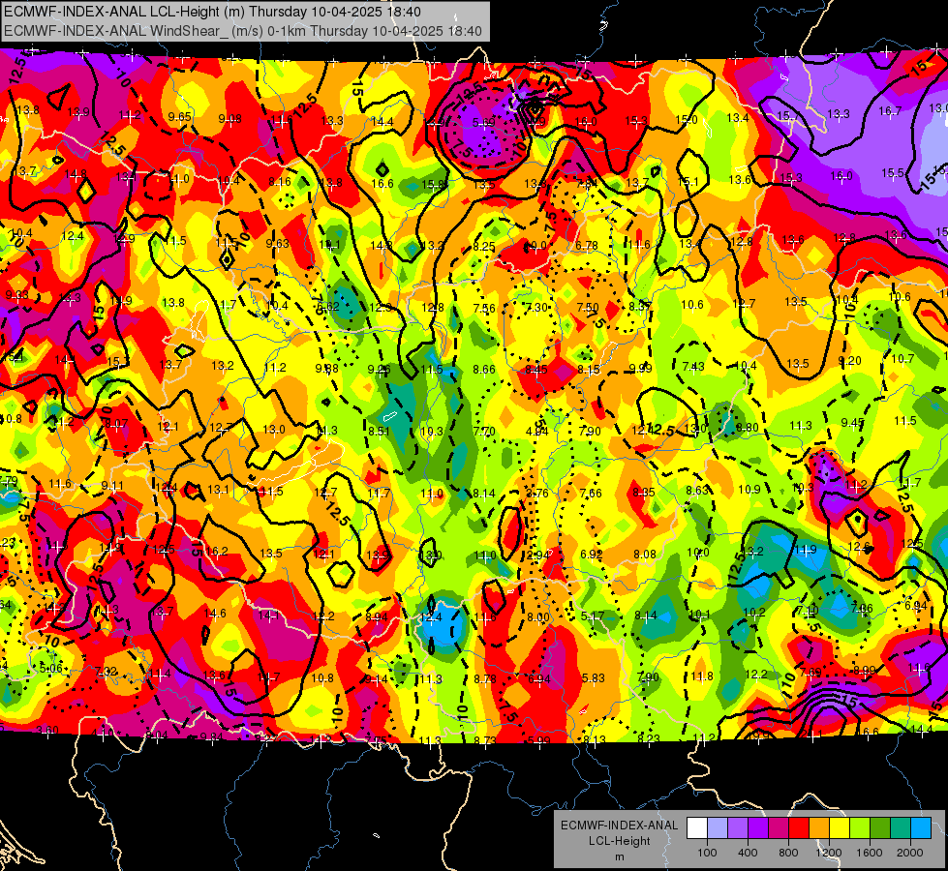Click the legend label 100
This screenshot has width=948, height=871.
[x=707, y=853]
